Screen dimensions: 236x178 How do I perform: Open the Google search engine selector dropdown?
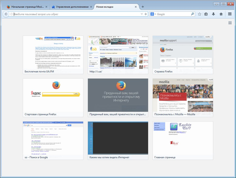(x=152, y=14)
